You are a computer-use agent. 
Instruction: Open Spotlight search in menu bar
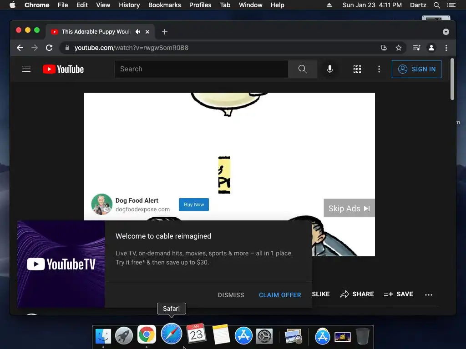(x=436, y=5)
